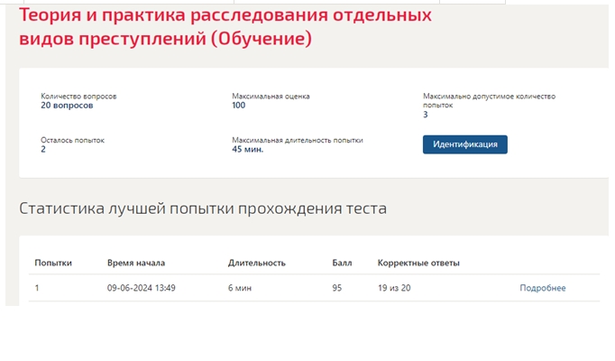
Task: Select the Время начала column header
Action: point(136,263)
